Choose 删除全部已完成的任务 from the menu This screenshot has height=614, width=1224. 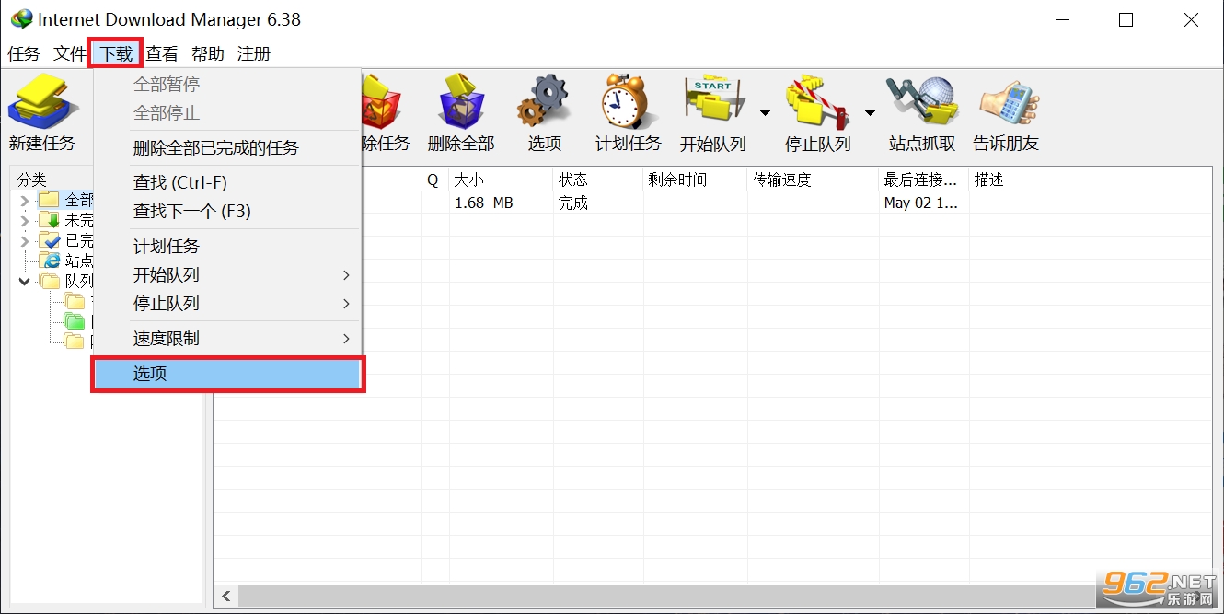[227, 148]
